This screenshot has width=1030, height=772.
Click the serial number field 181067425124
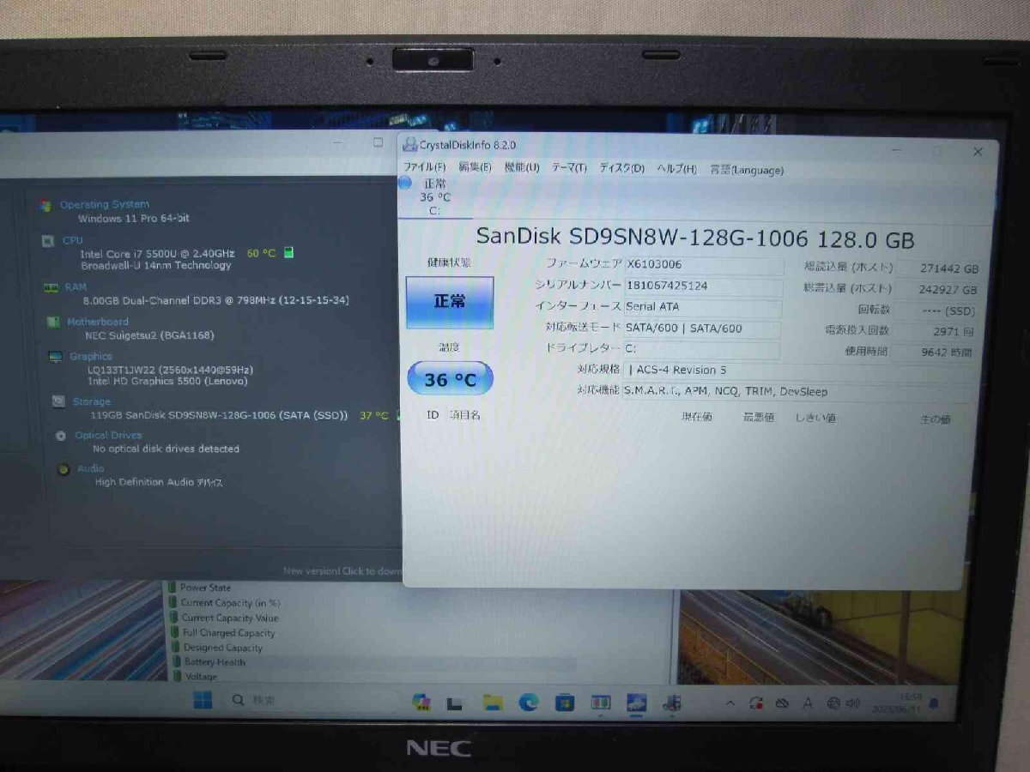(x=703, y=286)
